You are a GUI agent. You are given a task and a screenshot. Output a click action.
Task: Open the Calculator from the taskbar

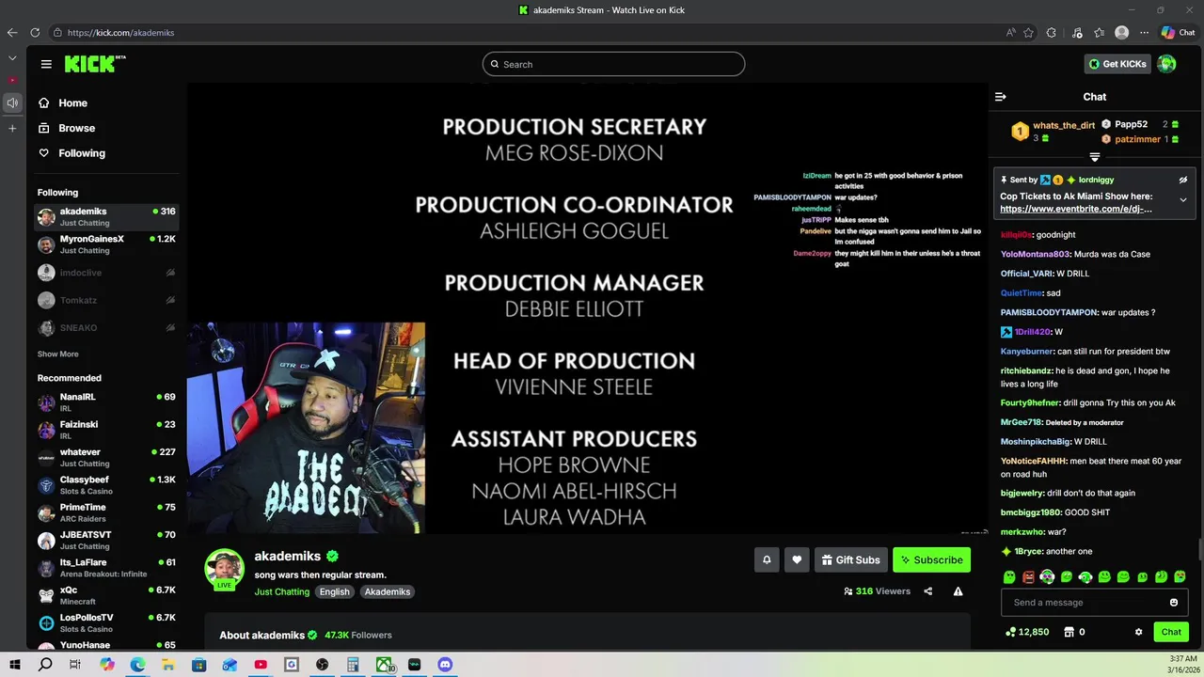tap(353, 665)
